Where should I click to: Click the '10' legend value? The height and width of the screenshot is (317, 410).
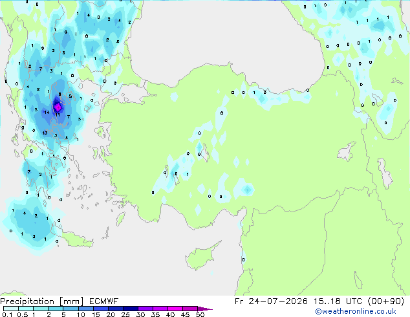tap(81, 314)
